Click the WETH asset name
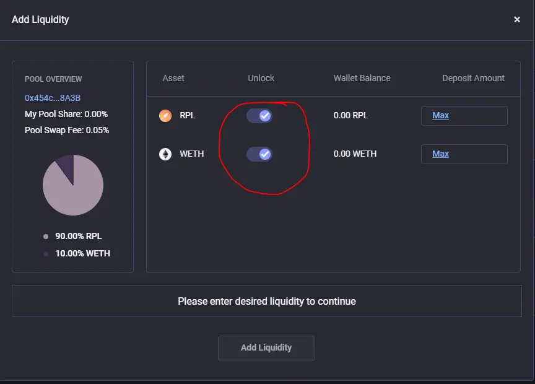This screenshot has height=384, width=535. click(x=192, y=154)
